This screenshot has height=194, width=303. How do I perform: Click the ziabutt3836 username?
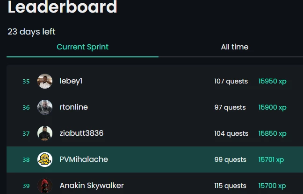pyautogui.click(x=81, y=133)
